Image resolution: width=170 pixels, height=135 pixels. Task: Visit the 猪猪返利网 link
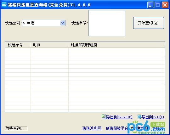(92, 128)
